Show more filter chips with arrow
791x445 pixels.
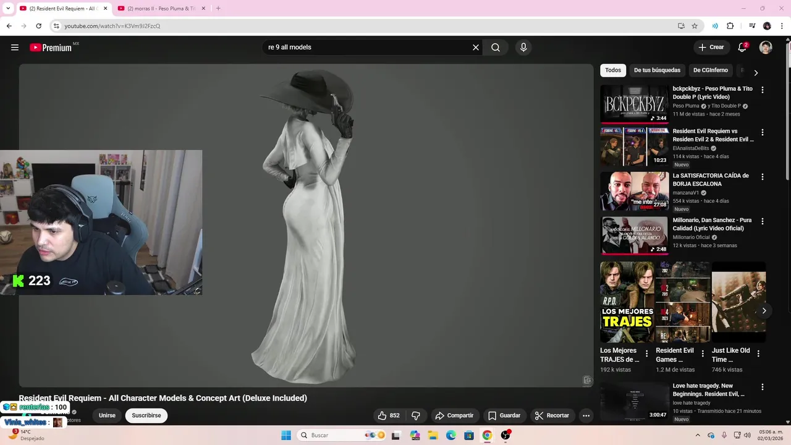click(756, 72)
